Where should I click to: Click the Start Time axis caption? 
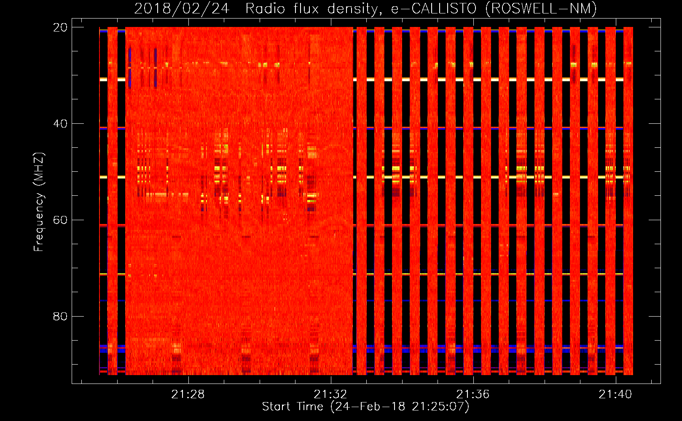365,407
